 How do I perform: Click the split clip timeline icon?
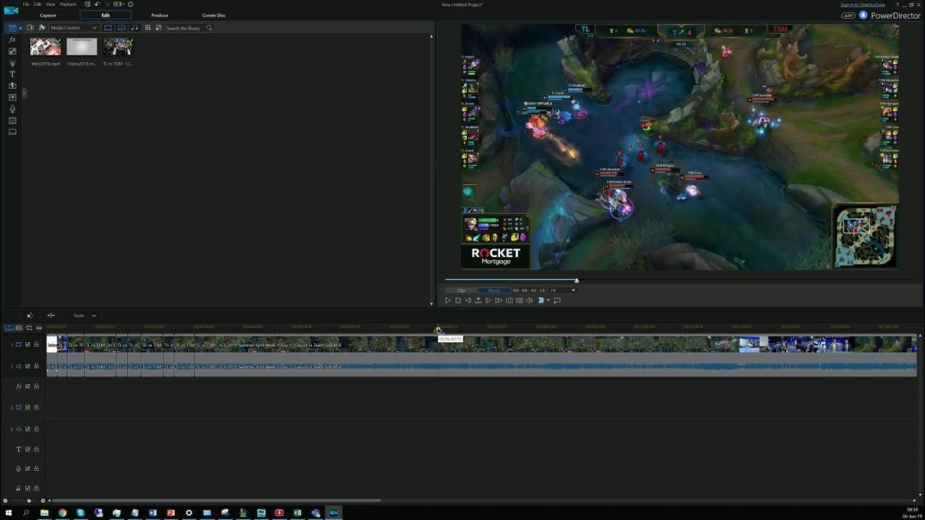51,316
